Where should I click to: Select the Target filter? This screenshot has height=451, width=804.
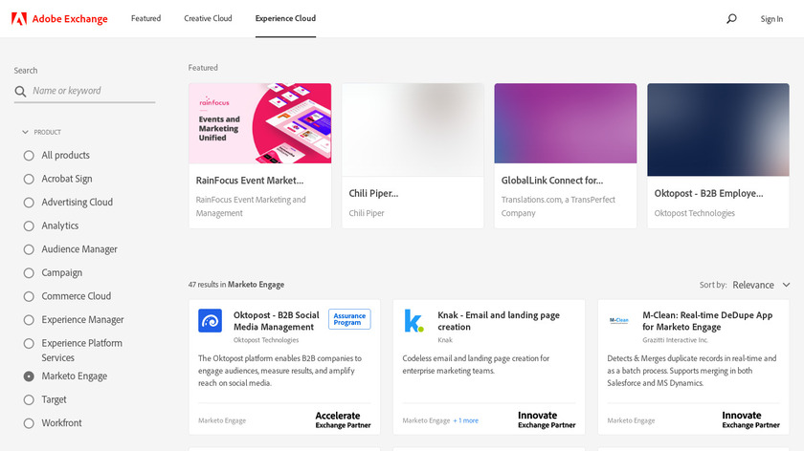(x=29, y=399)
